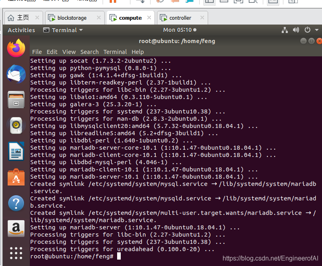Open the Files manager dock icon

pyautogui.click(x=16, y=100)
